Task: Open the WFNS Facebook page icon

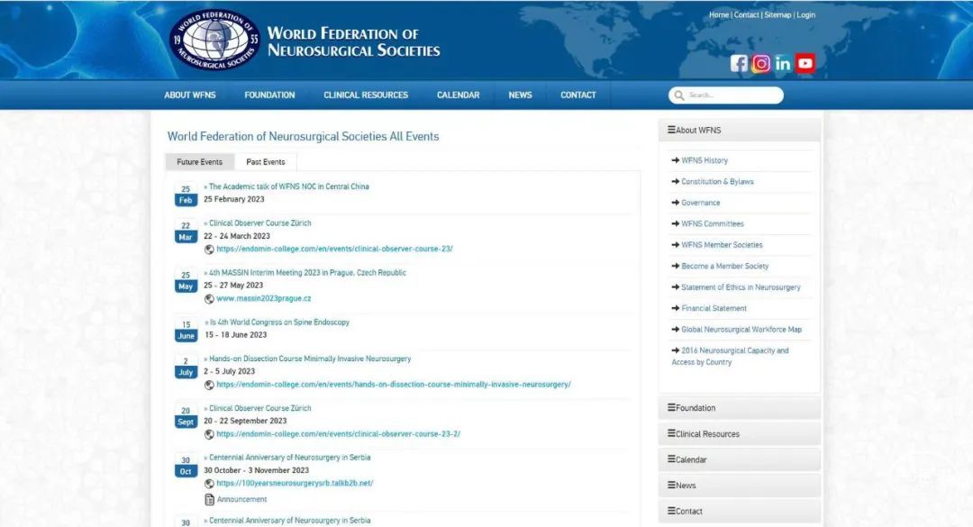Action: coord(739,63)
